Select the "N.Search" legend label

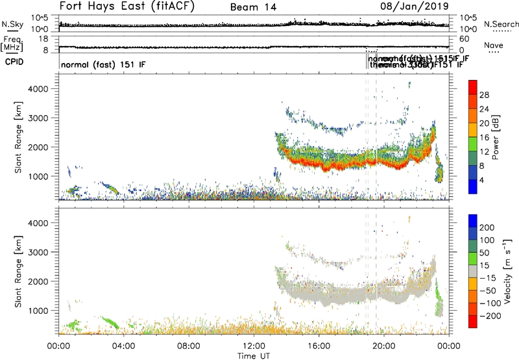point(501,24)
